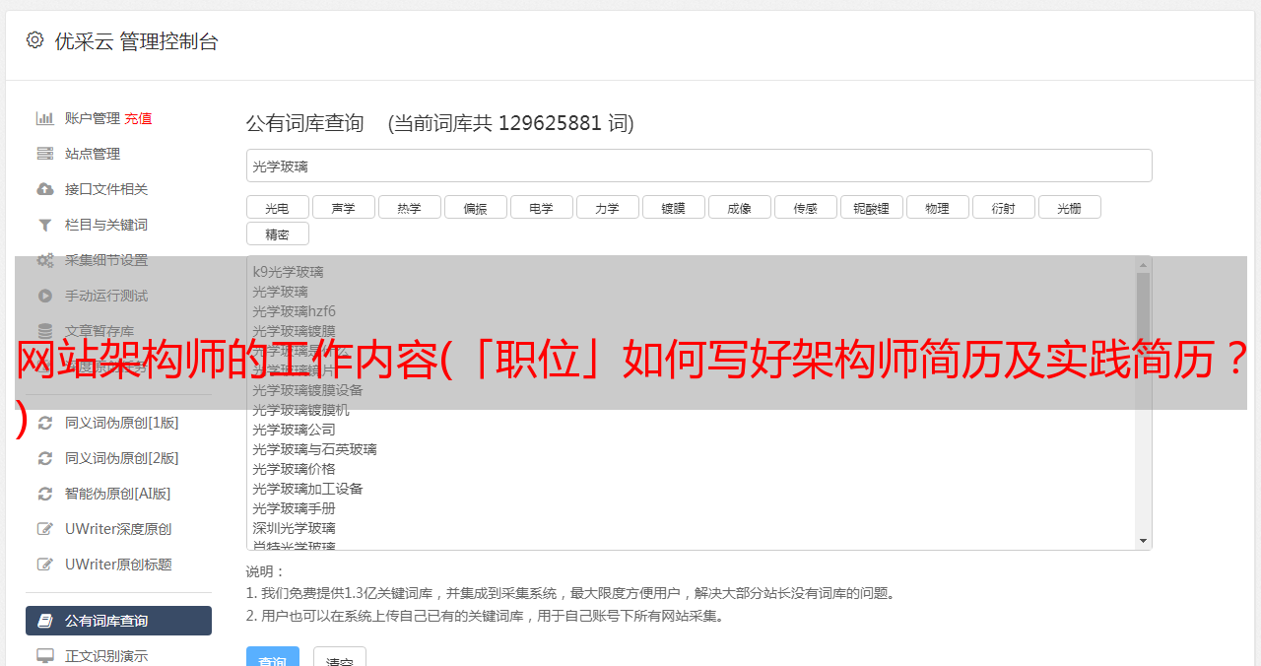Select 光学玻璃镀膜机 in the results
Screen dimensions: 1261x666
point(300,410)
